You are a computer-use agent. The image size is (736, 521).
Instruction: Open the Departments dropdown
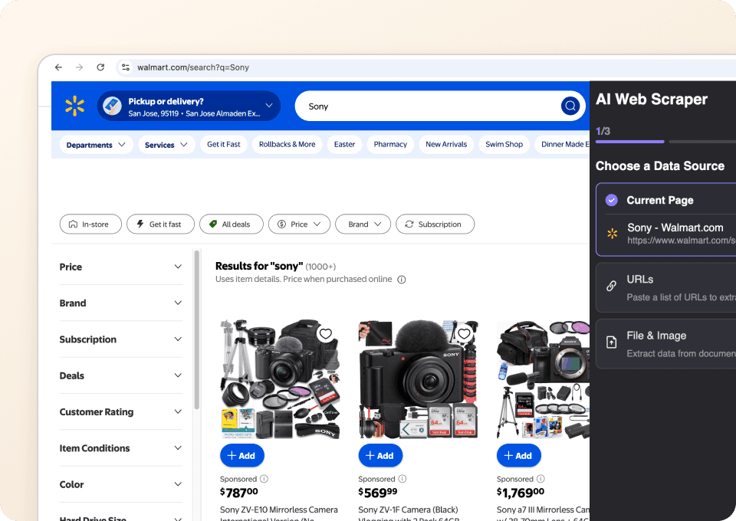pyautogui.click(x=96, y=145)
